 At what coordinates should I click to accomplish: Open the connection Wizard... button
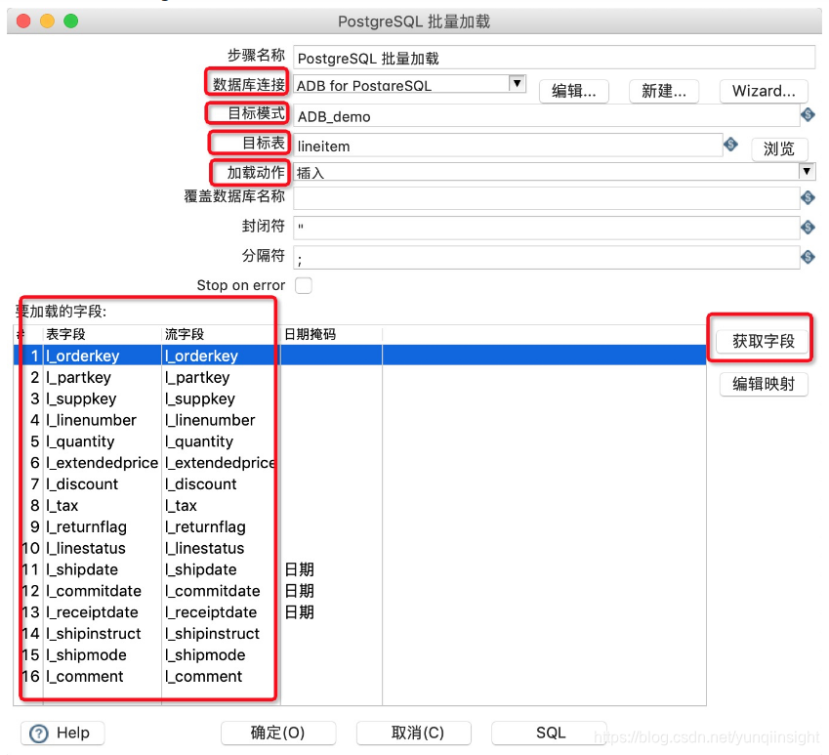(764, 91)
